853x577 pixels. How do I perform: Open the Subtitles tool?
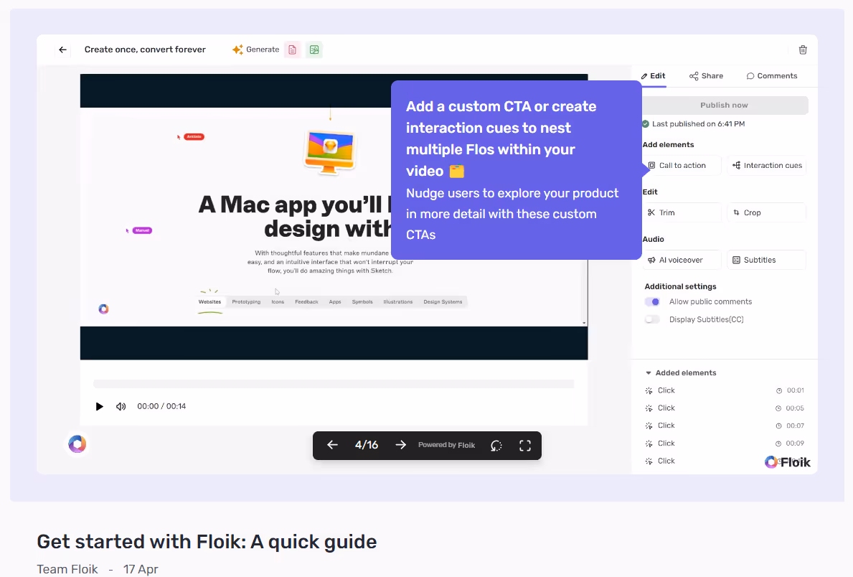(766, 260)
